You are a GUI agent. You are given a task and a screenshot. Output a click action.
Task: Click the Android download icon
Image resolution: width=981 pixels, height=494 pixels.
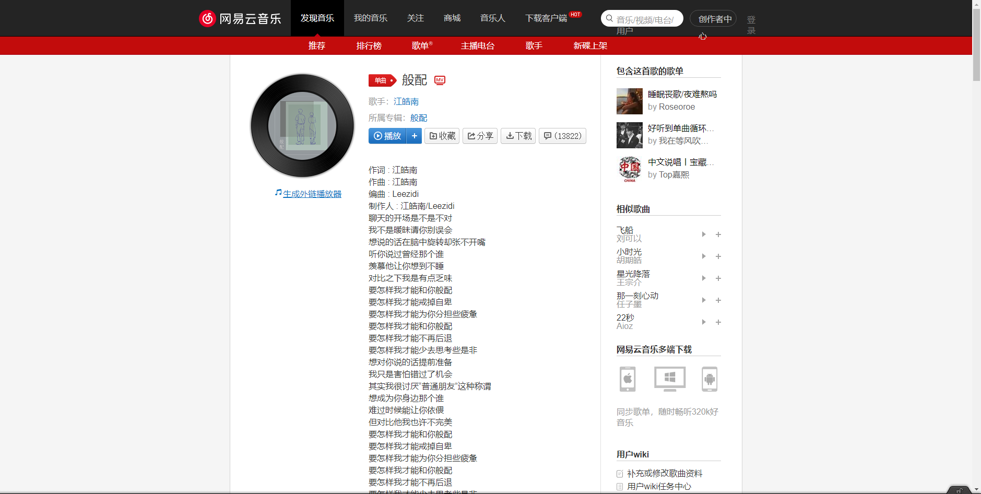pos(710,379)
